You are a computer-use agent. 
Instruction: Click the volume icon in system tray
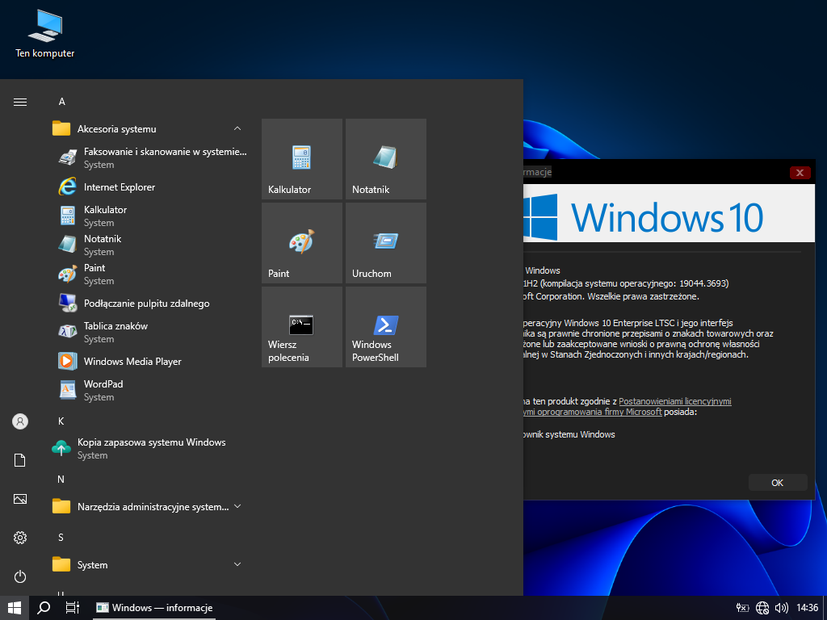click(781, 608)
